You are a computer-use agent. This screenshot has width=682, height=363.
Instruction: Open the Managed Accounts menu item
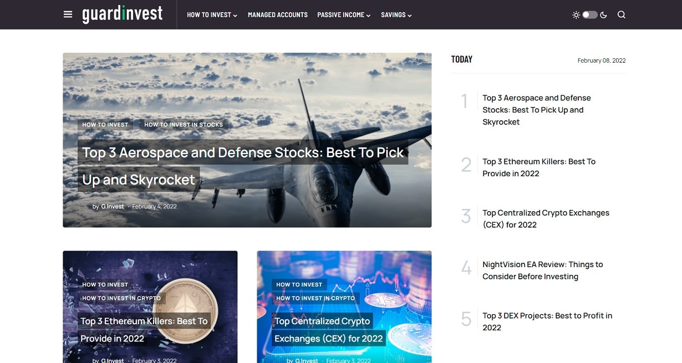click(278, 15)
